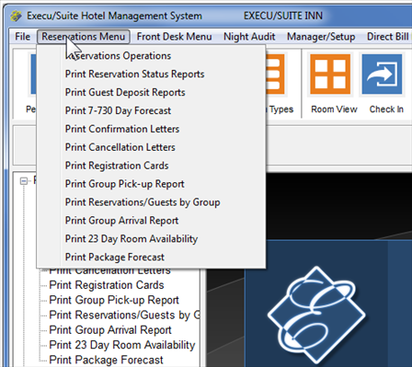Screen dimensions: 412x367
Task: Click Print Group Arrival Report in tree panel
Action: tap(110, 330)
